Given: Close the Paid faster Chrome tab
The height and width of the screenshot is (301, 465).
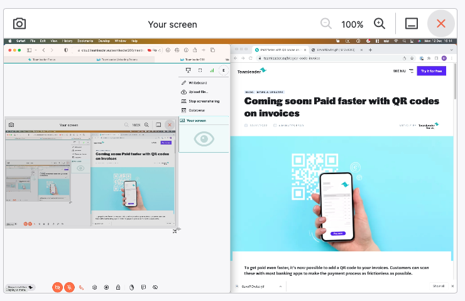Looking at the screenshot, I should (305, 50).
